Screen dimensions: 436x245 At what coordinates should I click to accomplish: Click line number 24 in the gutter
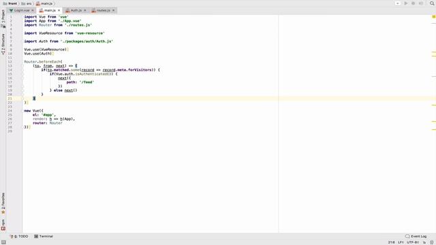click(x=10, y=110)
